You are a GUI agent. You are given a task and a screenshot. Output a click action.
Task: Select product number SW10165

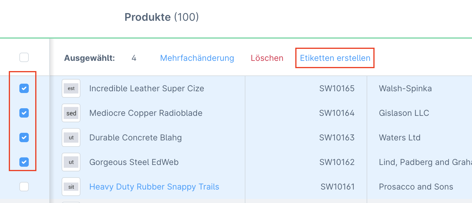tap(337, 88)
